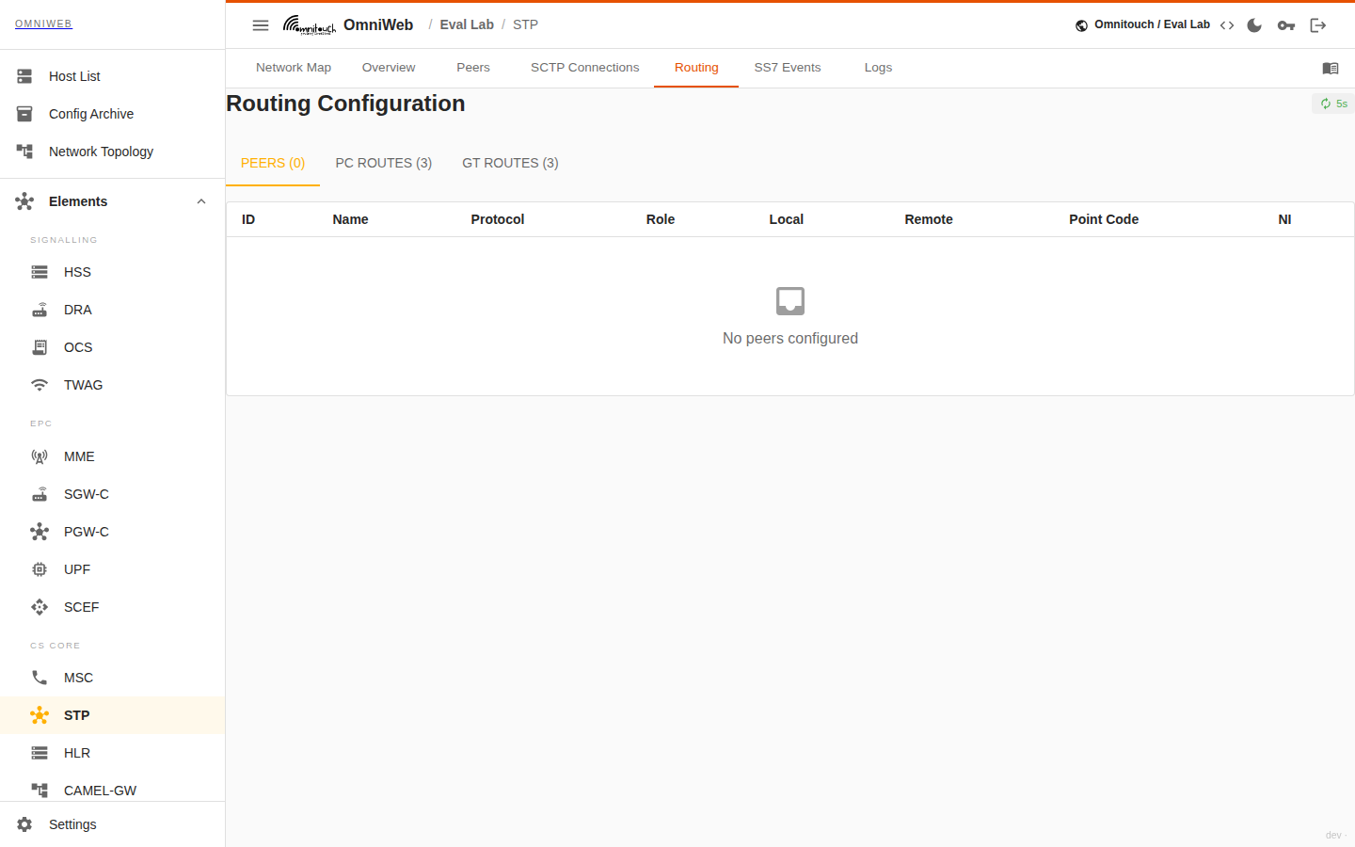The height and width of the screenshot is (847, 1355).
Task: Click the Host List icon
Action: pos(24,76)
